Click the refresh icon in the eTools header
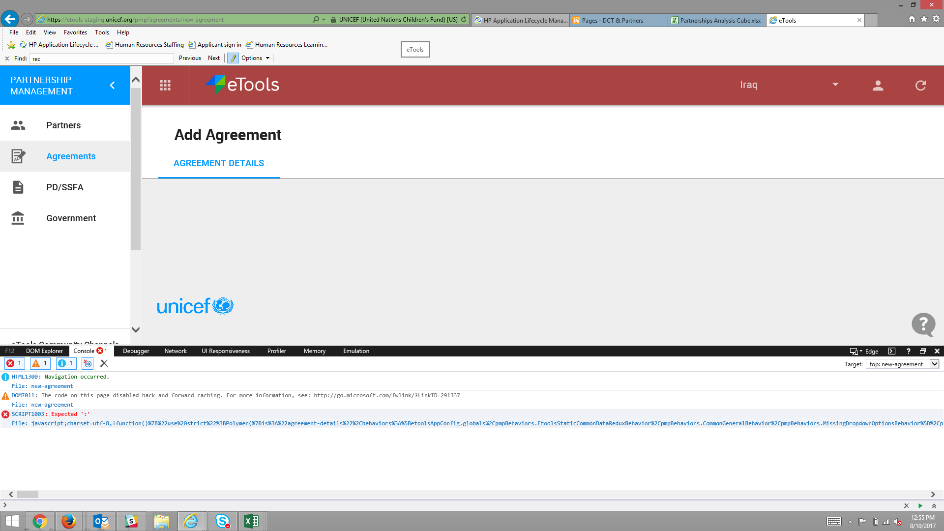 [920, 85]
